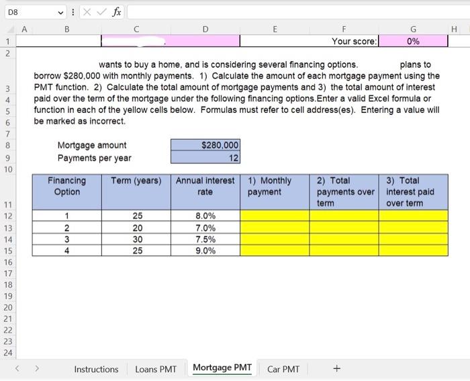The height and width of the screenshot is (381, 470).
Task: Select yellow Monthly payment cell for option 1
Action: coord(275,216)
